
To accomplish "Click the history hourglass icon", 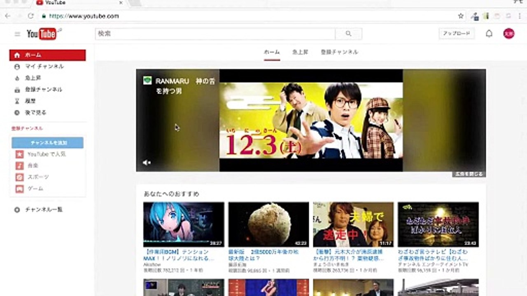I will click(17, 101).
